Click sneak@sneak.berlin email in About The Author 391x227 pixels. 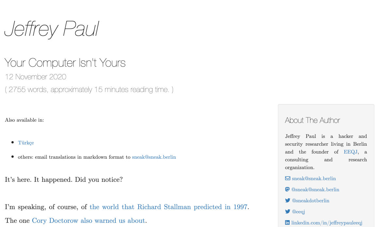pyautogui.click(x=314, y=179)
